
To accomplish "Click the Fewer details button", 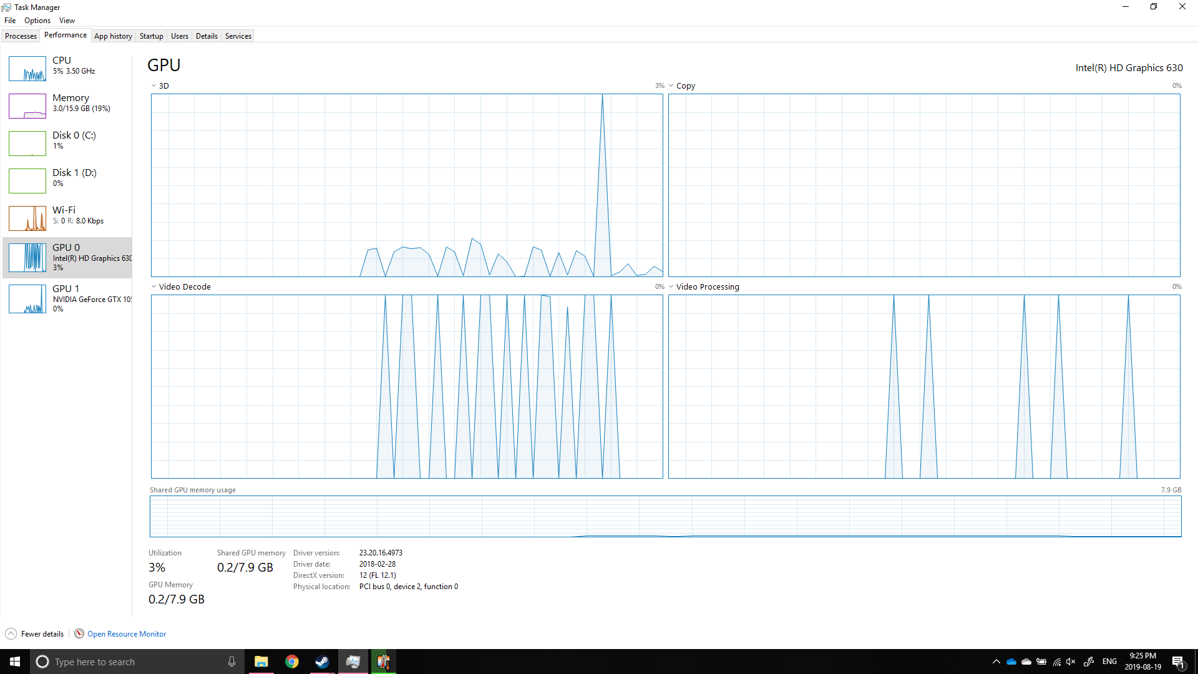I will click(42, 634).
